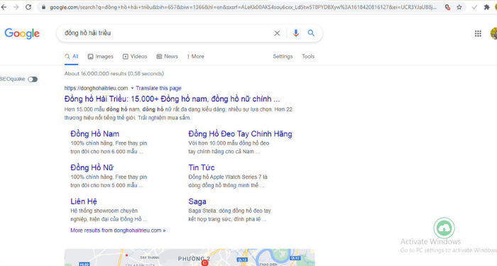The width and height of the screenshot is (497, 266).
Task: Open the Đồng Hồ Nam sitelink
Action: pyautogui.click(x=94, y=134)
